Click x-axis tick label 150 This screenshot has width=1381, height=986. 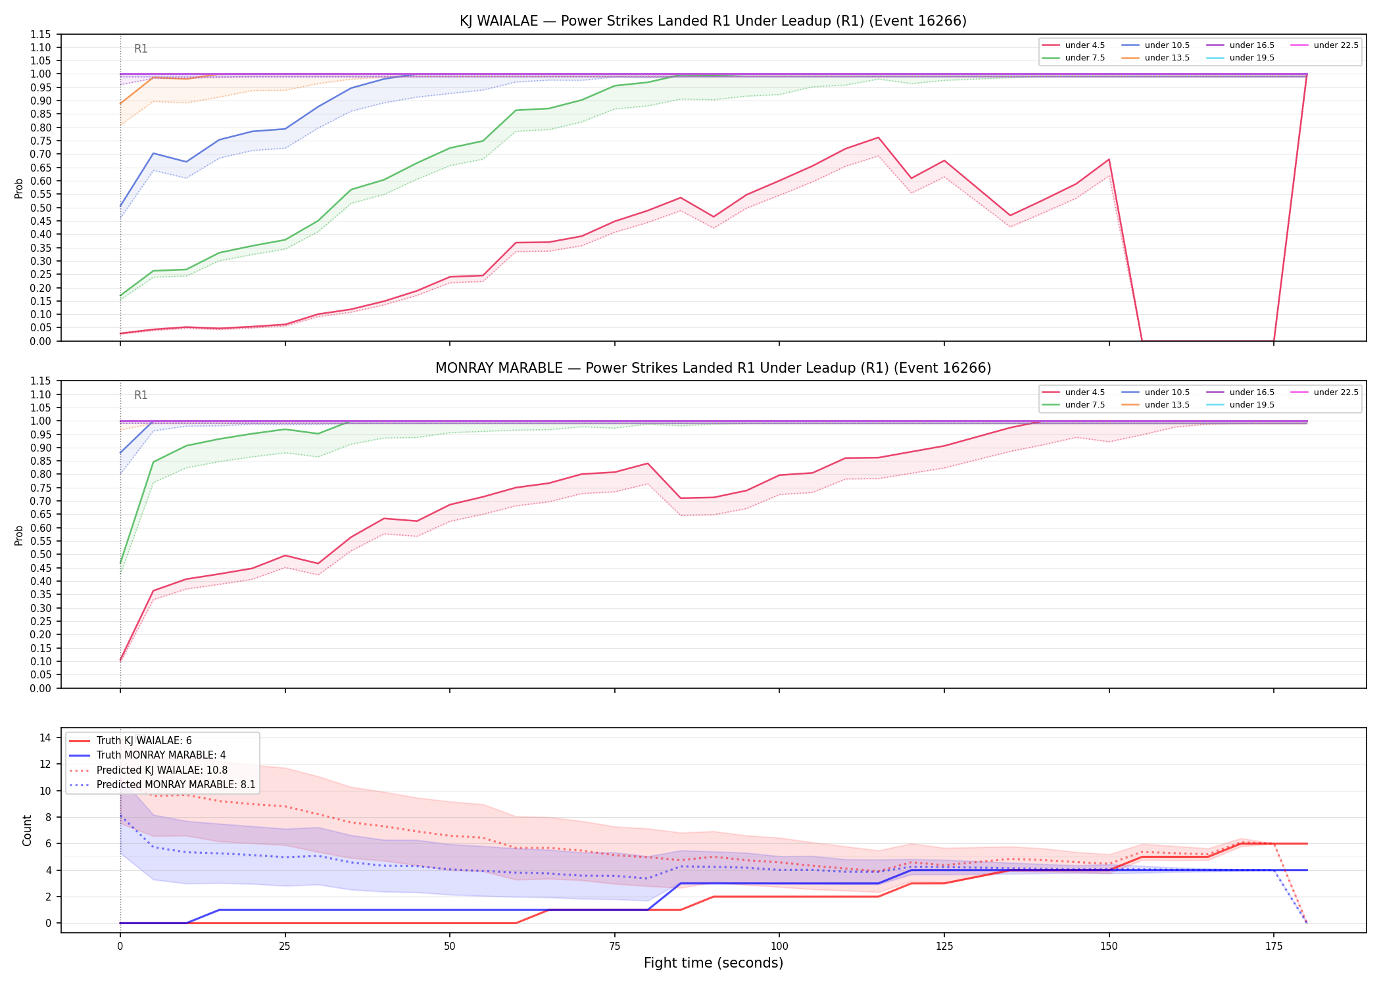point(1109,947)
